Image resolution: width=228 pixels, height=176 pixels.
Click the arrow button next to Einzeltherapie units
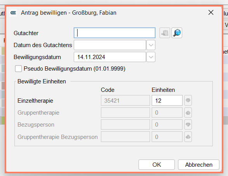(188, 100)
